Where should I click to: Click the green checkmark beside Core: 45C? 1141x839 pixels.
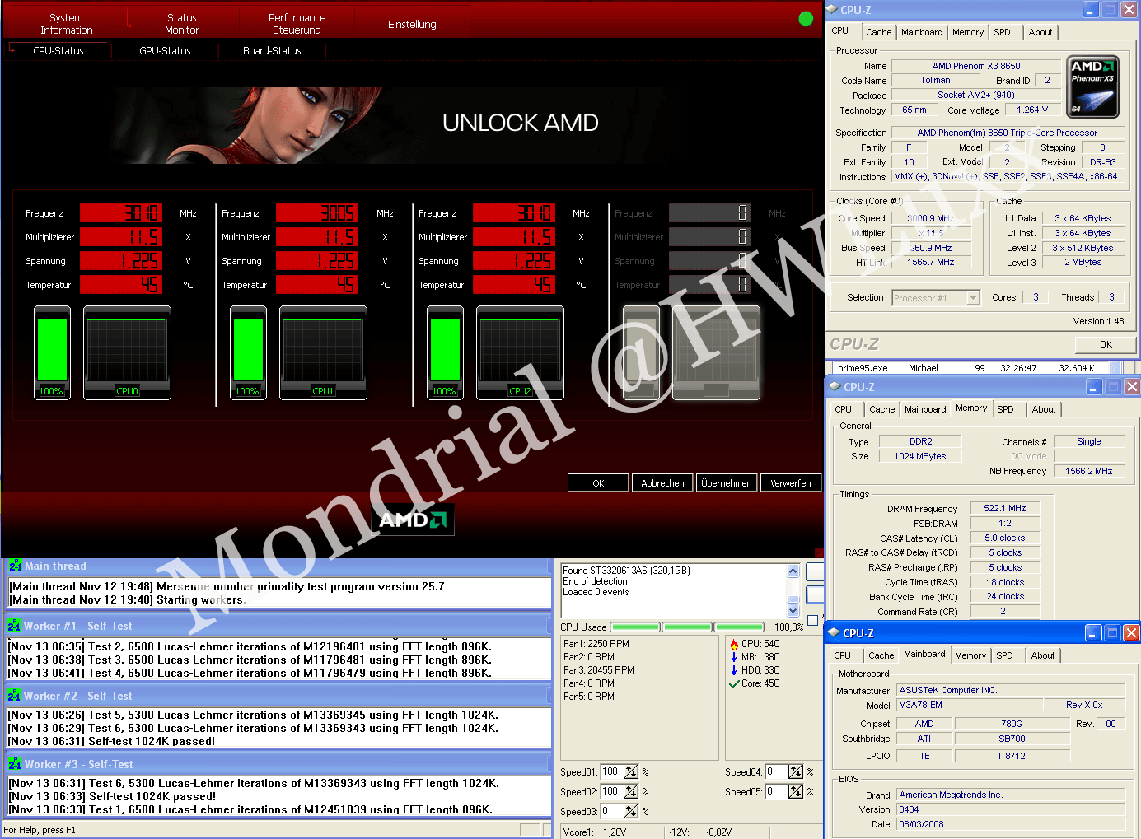734,683
